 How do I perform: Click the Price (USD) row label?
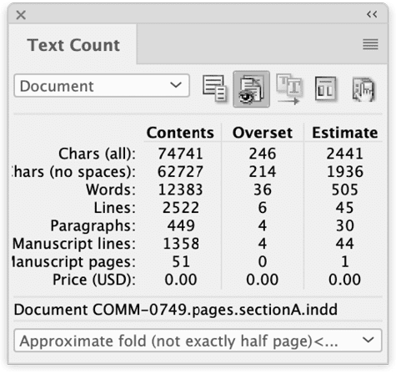pos(94,280)
